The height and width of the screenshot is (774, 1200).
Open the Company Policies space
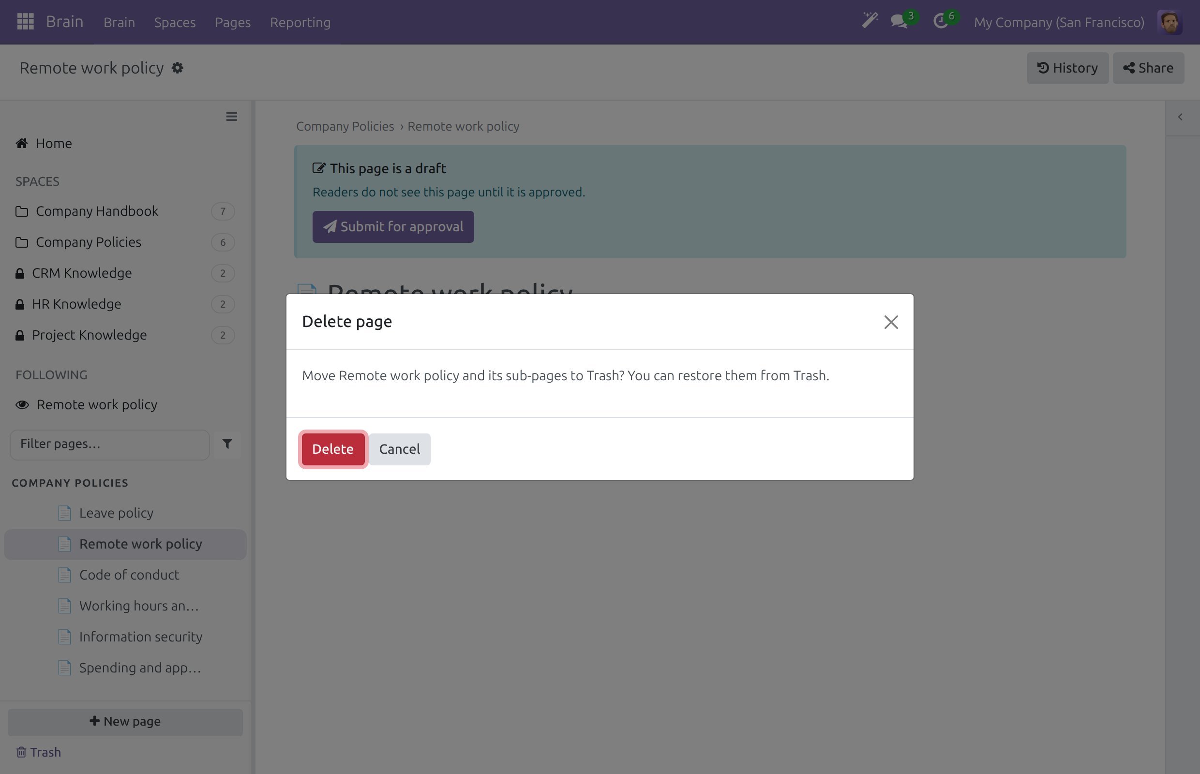(125, 243)
